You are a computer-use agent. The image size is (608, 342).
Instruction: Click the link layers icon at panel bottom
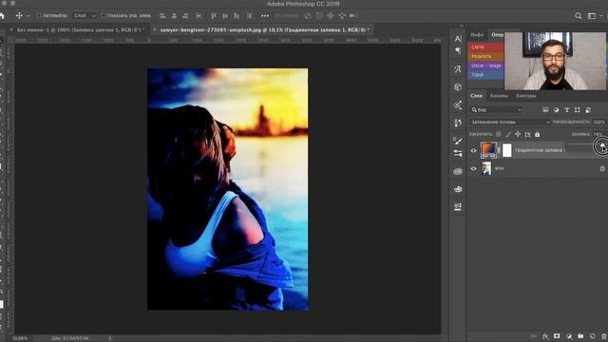click(x=534, y=336)
